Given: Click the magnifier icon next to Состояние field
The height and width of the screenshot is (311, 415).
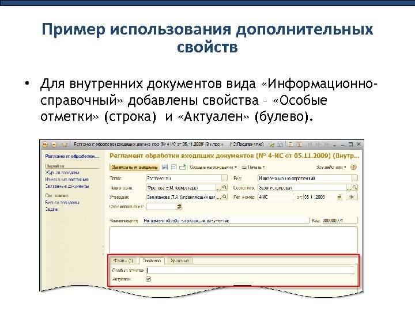Looking at the screenshot, I should click(355, 188).
